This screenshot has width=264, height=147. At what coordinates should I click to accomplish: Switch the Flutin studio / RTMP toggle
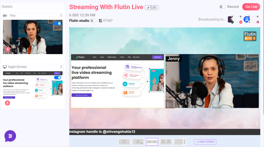click(93, 21)
